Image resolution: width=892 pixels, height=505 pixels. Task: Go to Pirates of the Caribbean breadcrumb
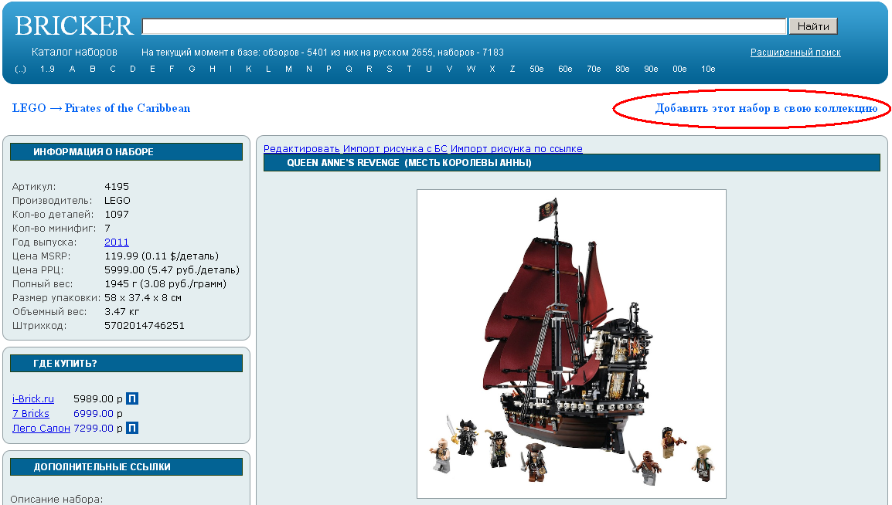tap(128, 108)
